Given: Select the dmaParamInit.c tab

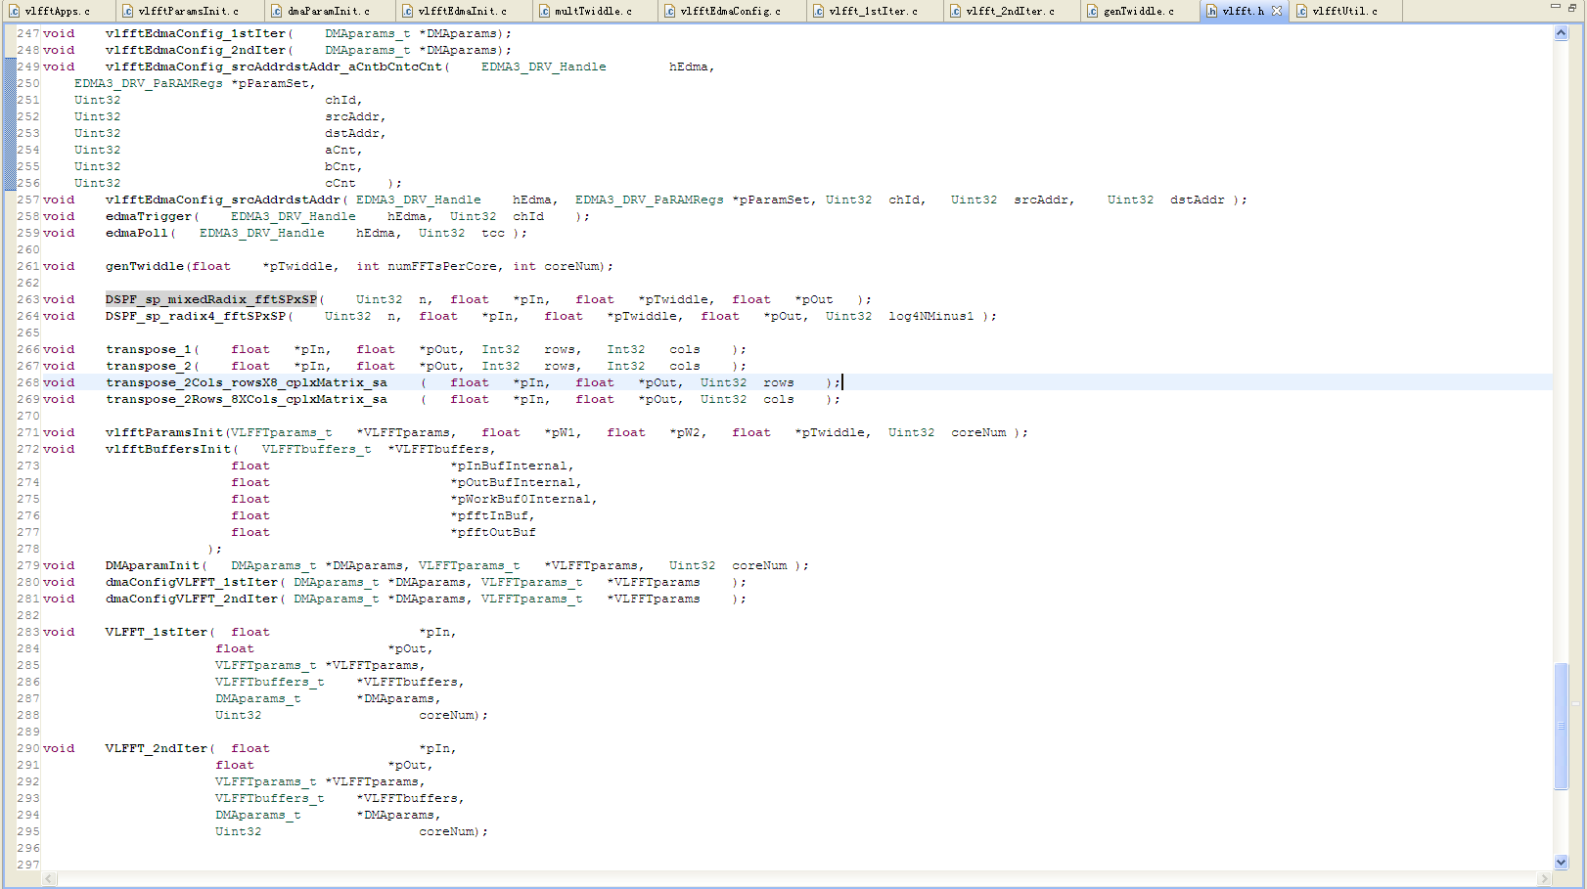Looking at the screenshot, I should 329,11.
